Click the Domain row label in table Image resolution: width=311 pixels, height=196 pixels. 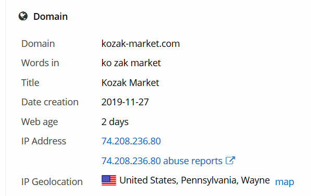38,44
